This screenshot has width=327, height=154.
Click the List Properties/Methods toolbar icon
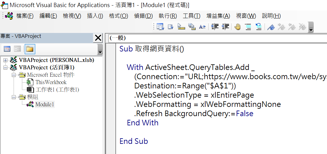pos(160,26)
